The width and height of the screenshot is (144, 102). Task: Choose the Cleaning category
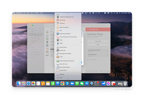coord(68,74)
